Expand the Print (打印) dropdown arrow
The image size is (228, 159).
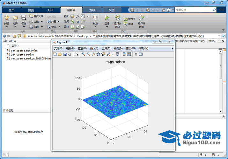(42, 27)
